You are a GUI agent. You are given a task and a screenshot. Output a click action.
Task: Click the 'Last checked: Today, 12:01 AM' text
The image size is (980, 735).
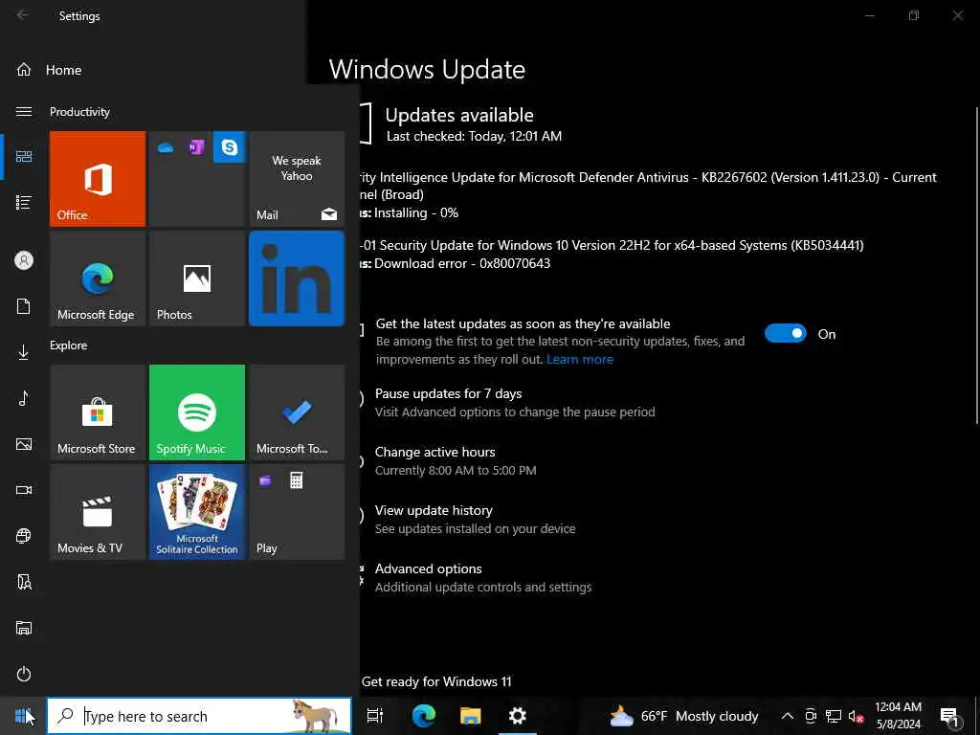[x=474, y=136]
